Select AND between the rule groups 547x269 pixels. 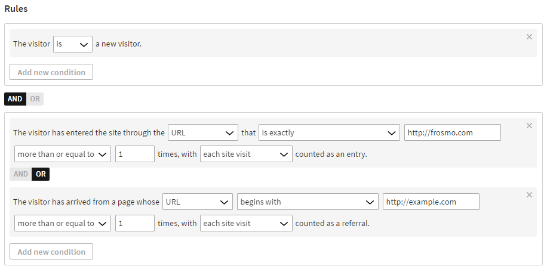pyautogui.click(x=15, y=99)
